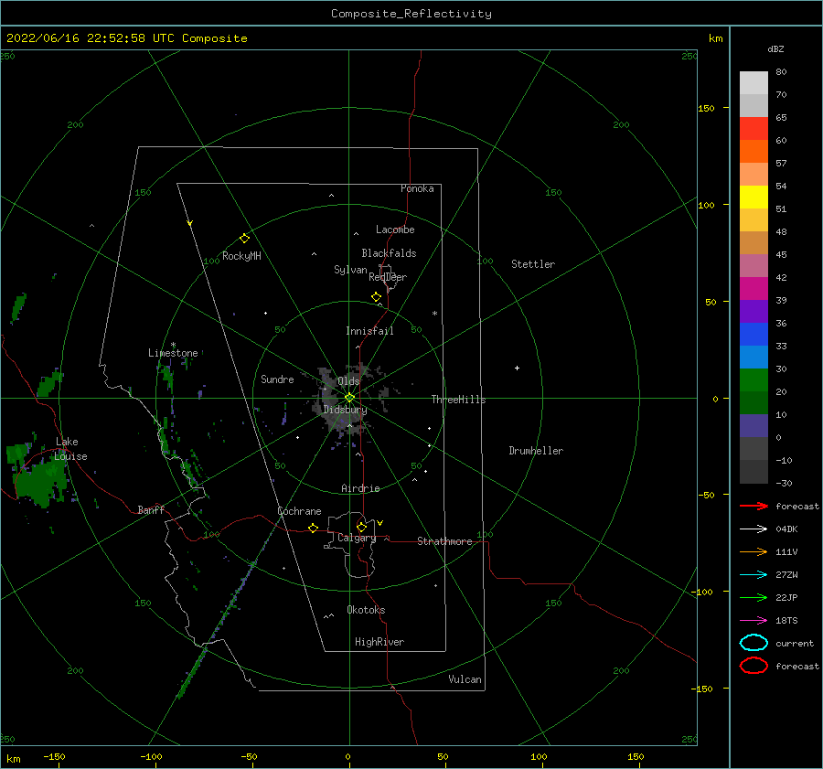The width and height of the screenshot is (823, 769).
Task: Click the Stettler city label
Action: click(533, 264)
